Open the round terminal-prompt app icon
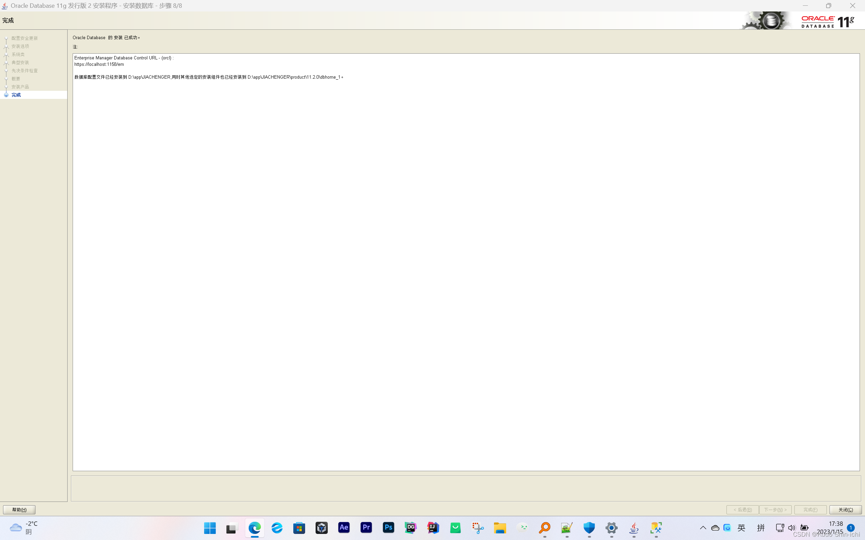Screen dimensions: 865x540 click(522, 528)
